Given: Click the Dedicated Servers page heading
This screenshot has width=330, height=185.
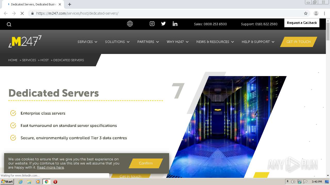Looking at the screenshot, I should point(54,93).
